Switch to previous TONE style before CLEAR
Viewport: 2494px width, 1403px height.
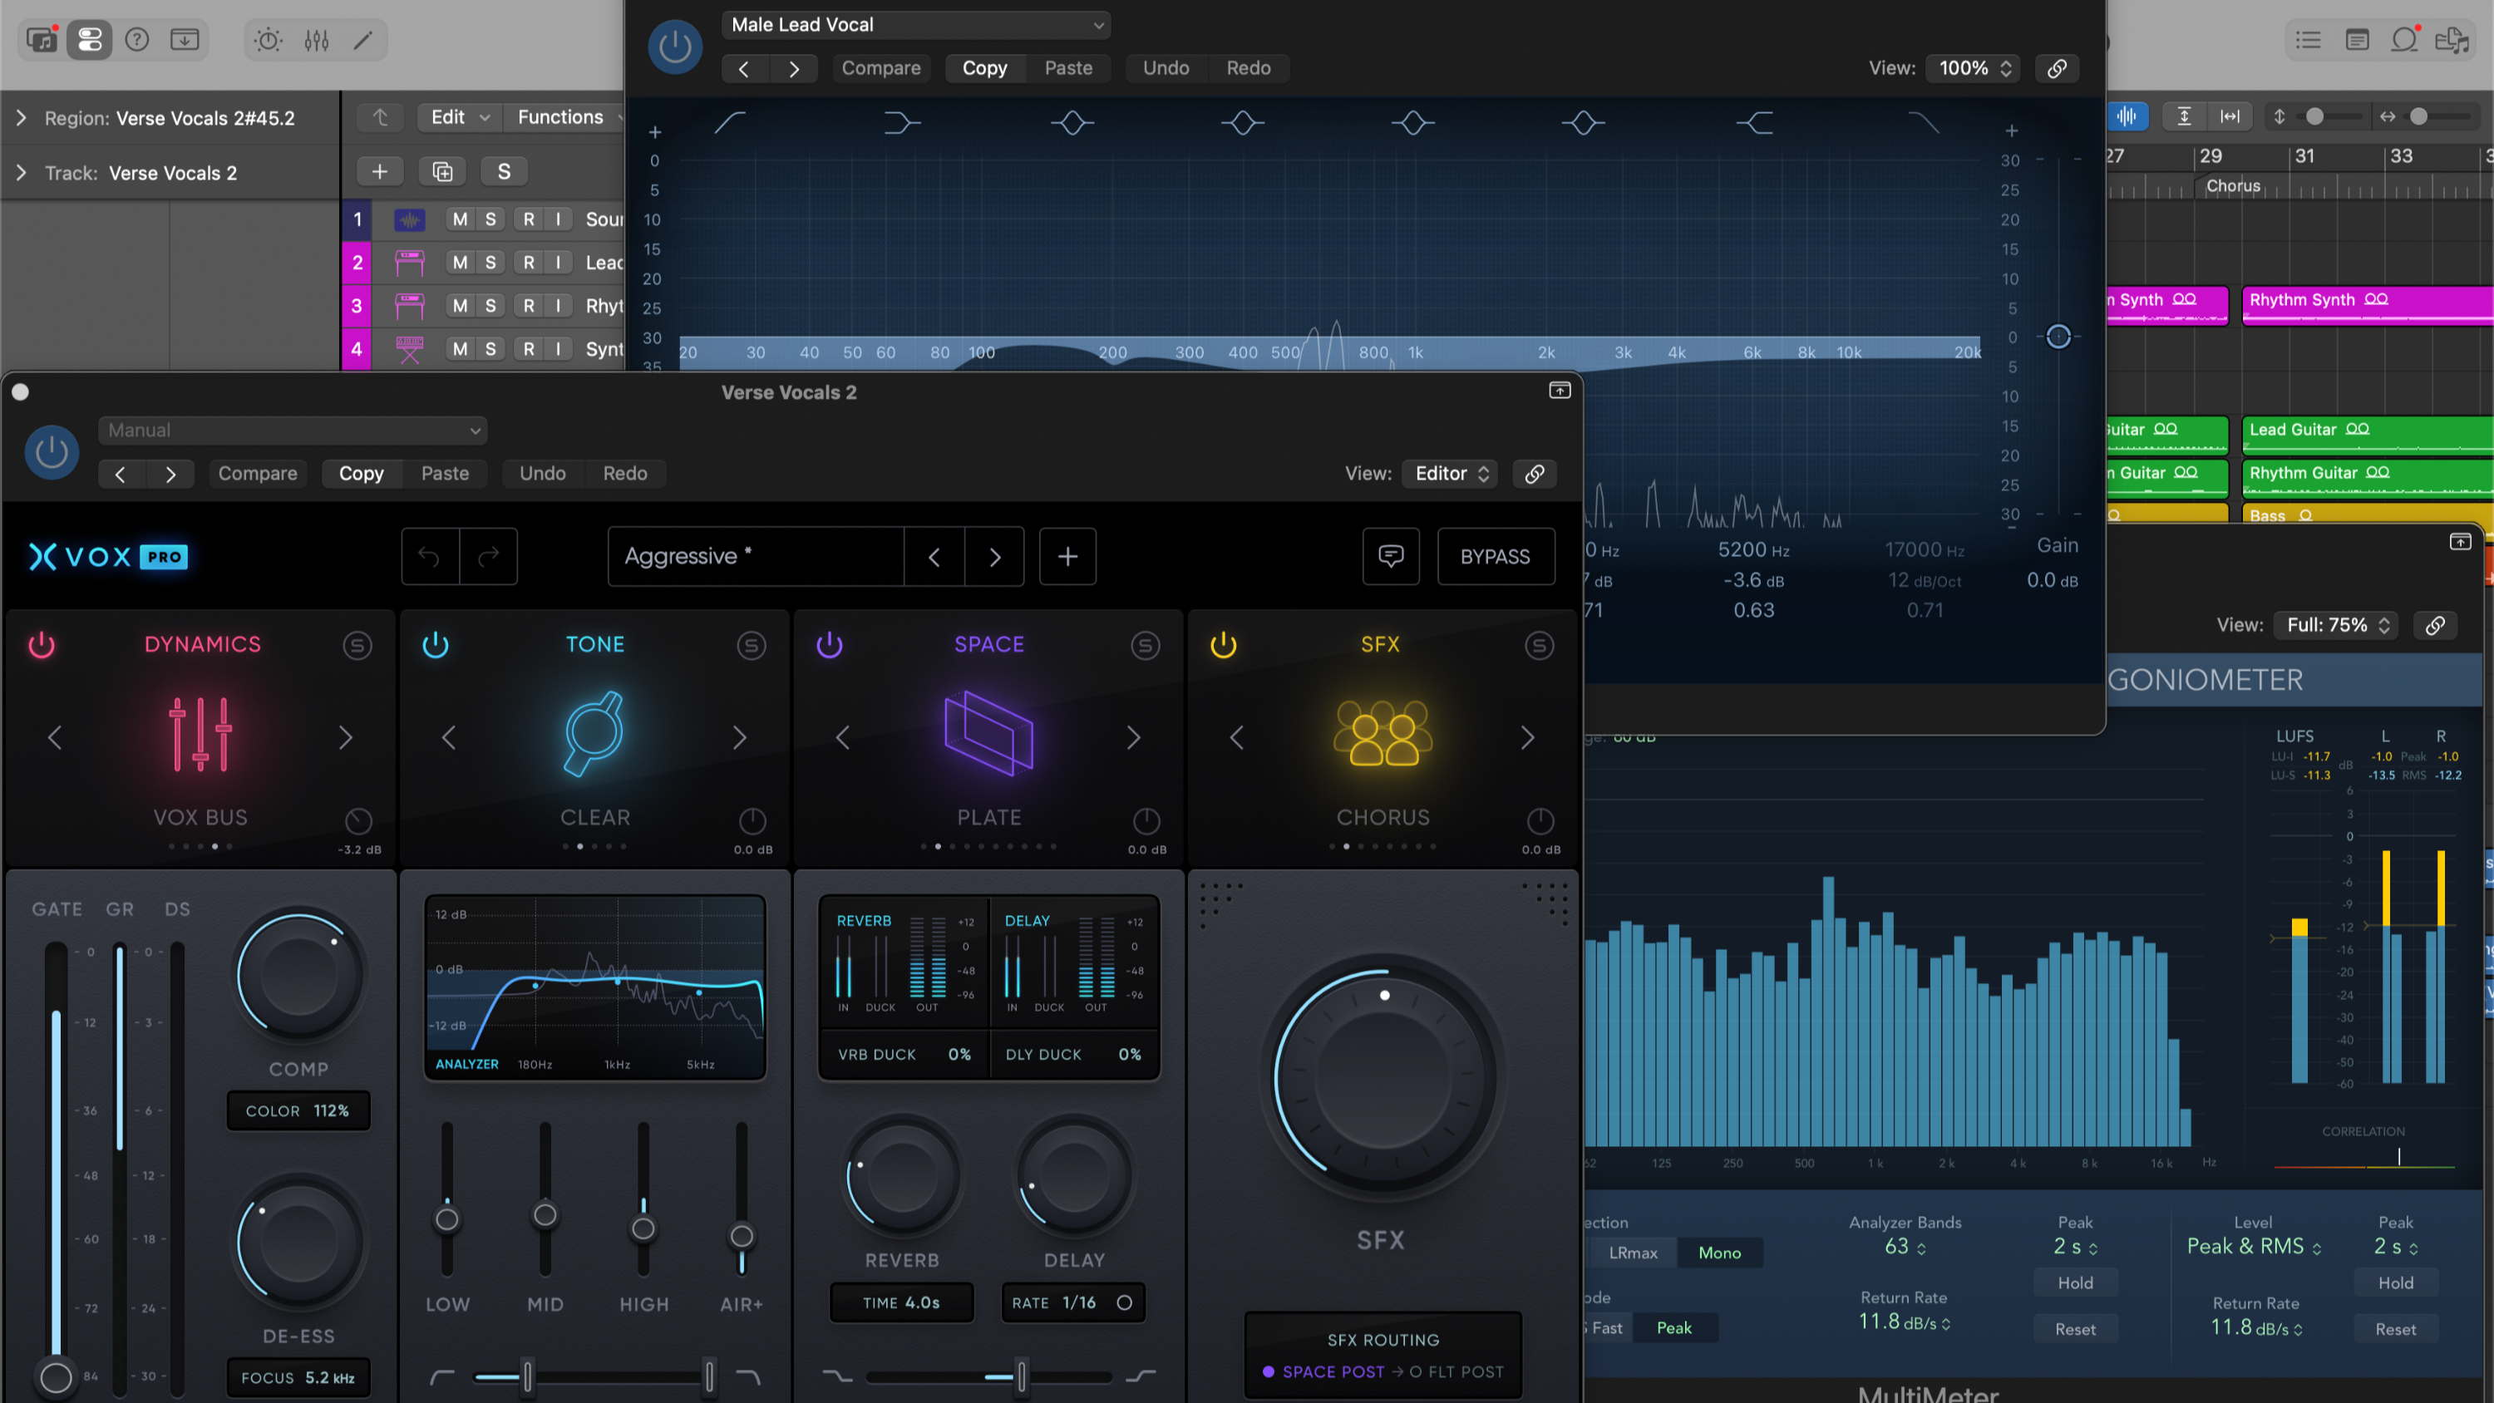[448, 738]
